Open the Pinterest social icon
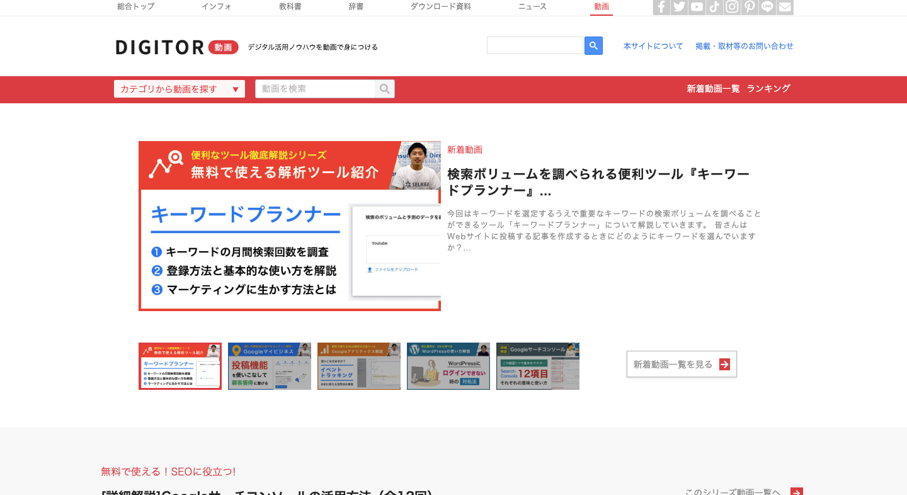 click(x=750, y=7)
